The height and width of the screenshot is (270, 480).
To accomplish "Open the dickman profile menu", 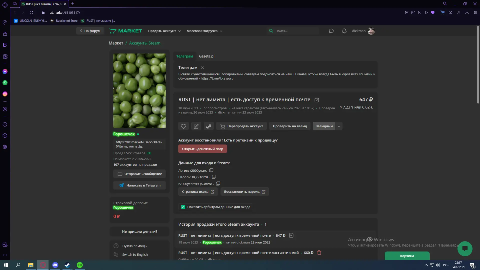I will point(363,31).
